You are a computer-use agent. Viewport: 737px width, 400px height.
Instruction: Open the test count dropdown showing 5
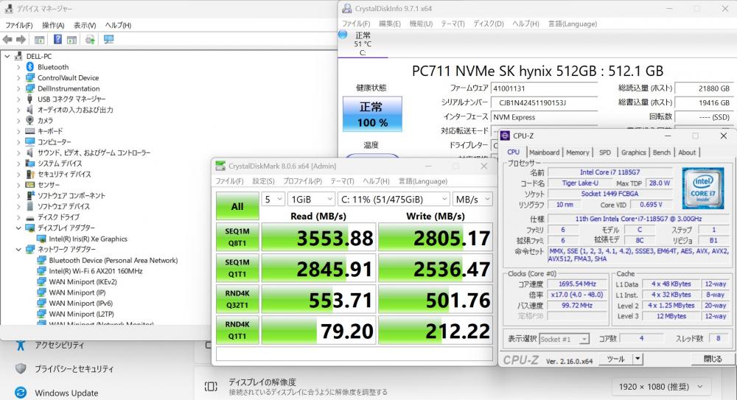point(273,199)
